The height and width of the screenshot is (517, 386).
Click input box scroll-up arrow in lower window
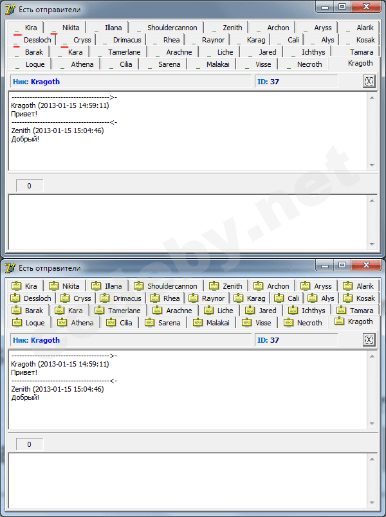tap(372, 459)
